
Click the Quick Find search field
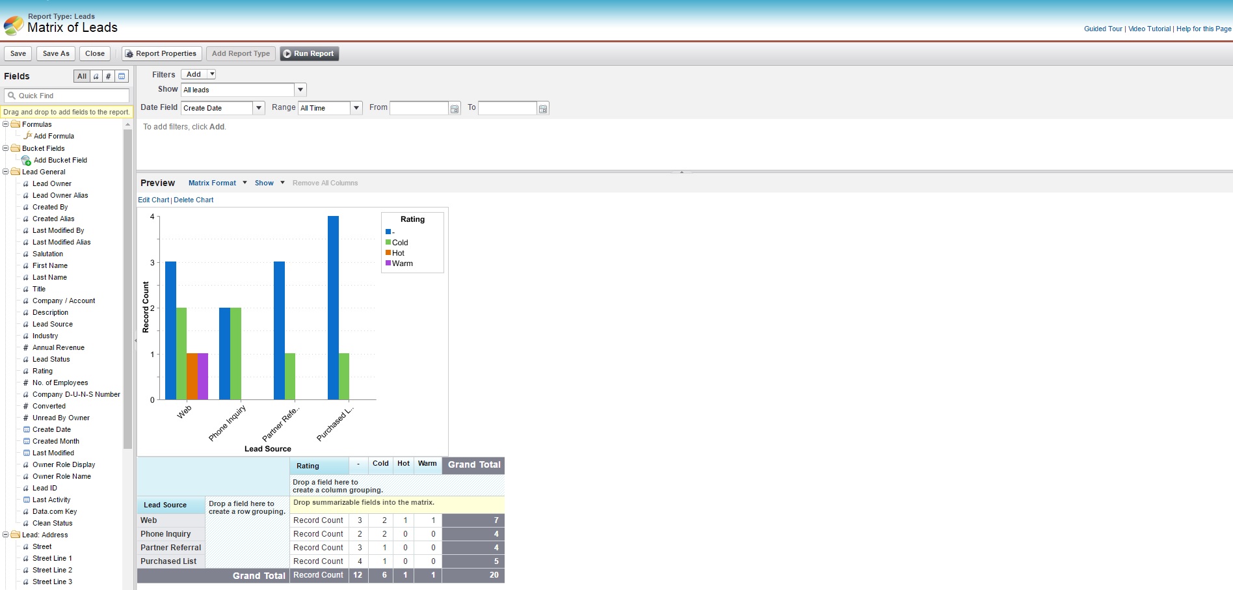[67, 96]
